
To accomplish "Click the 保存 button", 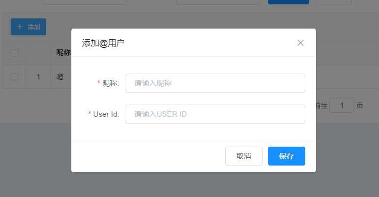I will click(286, 156).
